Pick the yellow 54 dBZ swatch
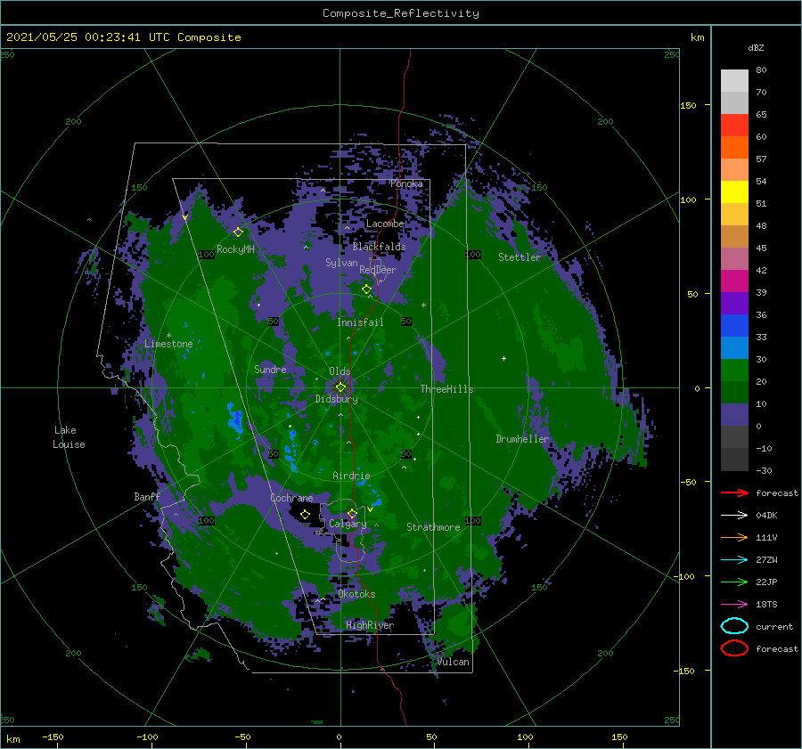Image resolution: width=802 pixels, height=749 pixels. click(734, 191)
